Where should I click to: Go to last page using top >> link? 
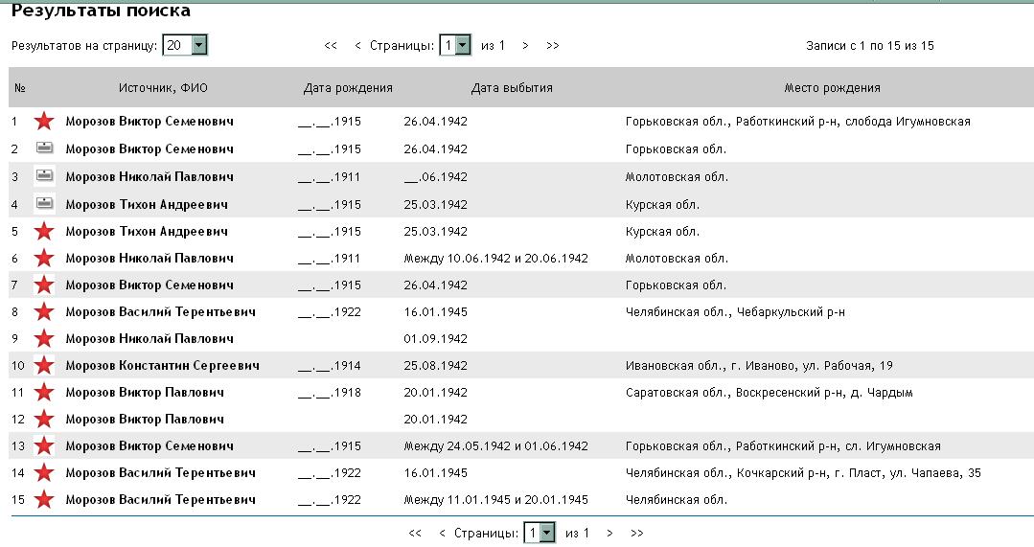click(552, 45)
